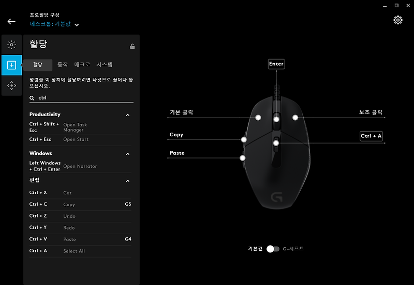The height and width of the screenshot is (285, 414).
Task: Collapse the 편집 section
Action: pos(128,180)
